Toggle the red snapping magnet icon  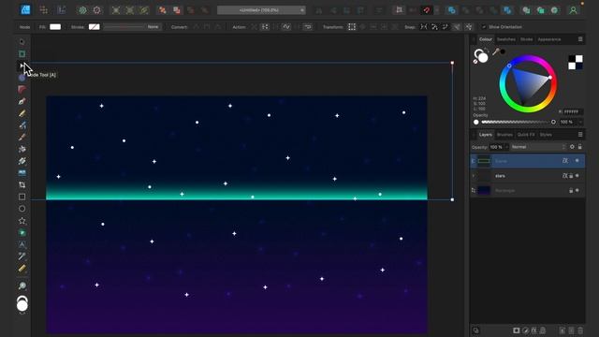click(427, 10)
